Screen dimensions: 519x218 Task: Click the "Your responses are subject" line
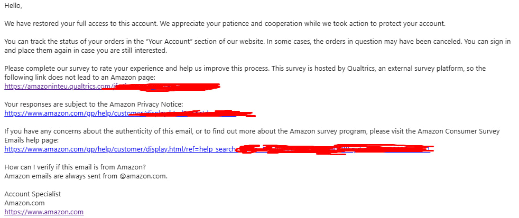(x=94, y=105)
